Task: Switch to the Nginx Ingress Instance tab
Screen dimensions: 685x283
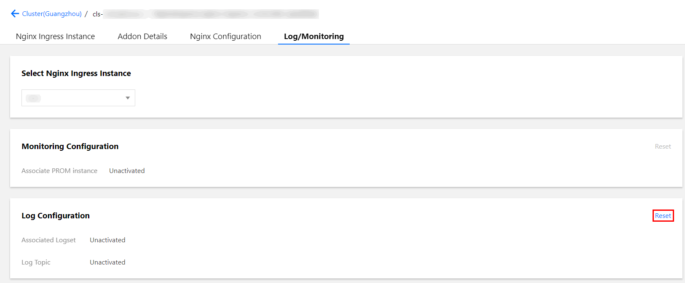Action: click(x=55, y=37)
